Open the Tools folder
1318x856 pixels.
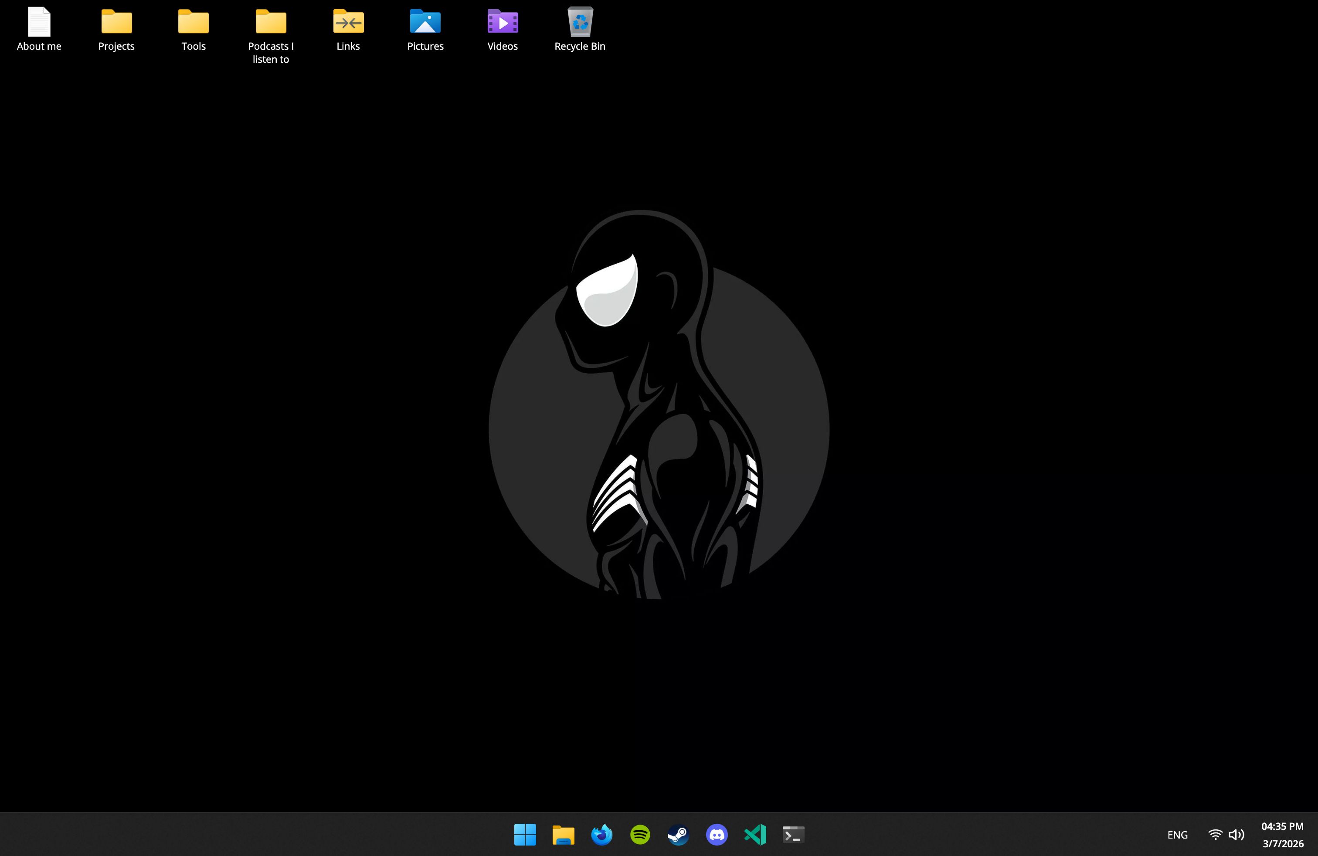click(193, 23)
